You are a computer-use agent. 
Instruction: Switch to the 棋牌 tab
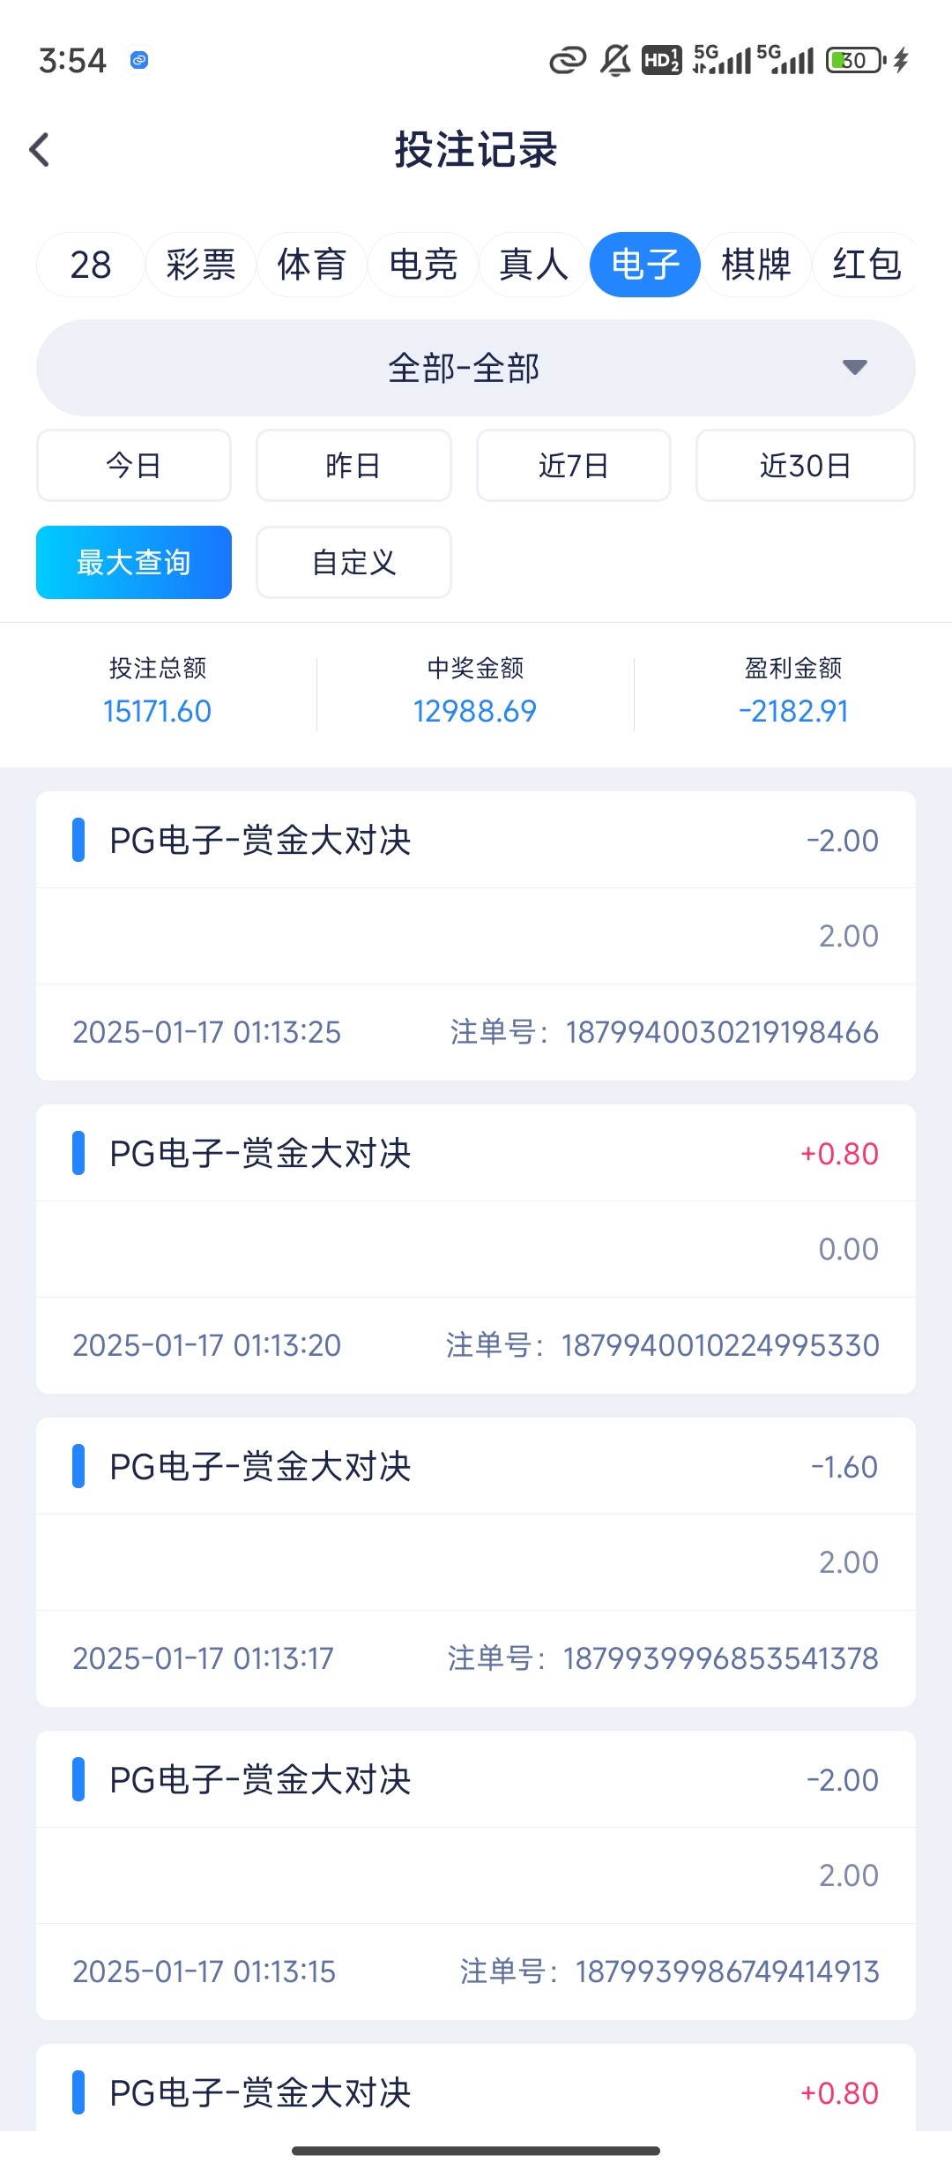tap(756, 265)
